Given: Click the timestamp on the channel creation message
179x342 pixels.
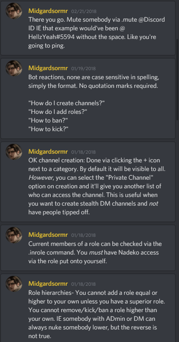Looking at the screenshot, I should coord(83,152).
